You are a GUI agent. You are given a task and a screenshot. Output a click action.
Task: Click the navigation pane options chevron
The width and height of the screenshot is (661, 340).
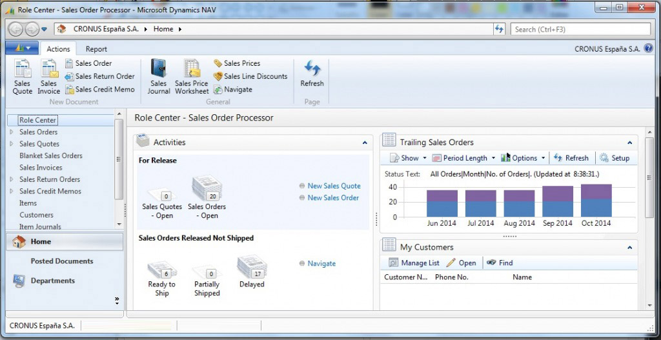click(x=117, y=301)
